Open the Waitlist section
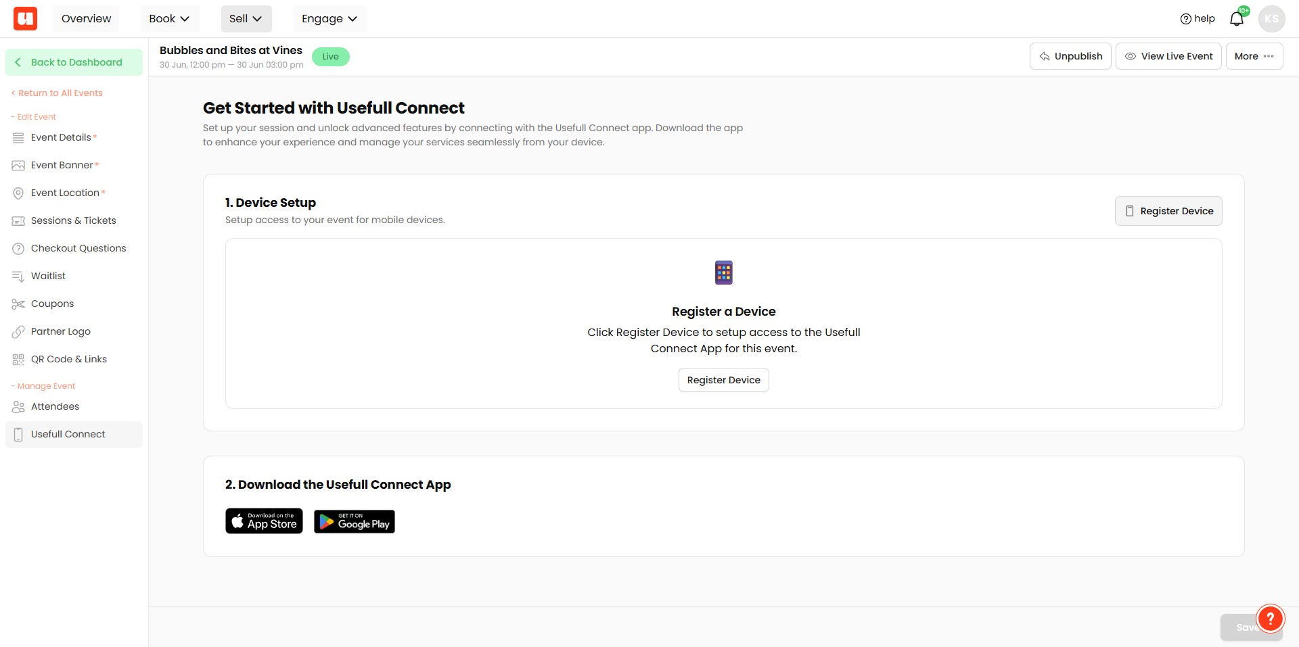This screenshot has width=1299, height=647. 74,277
